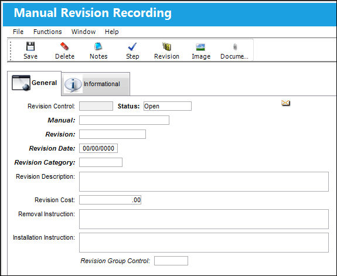Screen dimensions: 337x276
Task: Click the Document paperclip icon
Action: point(235,47)
